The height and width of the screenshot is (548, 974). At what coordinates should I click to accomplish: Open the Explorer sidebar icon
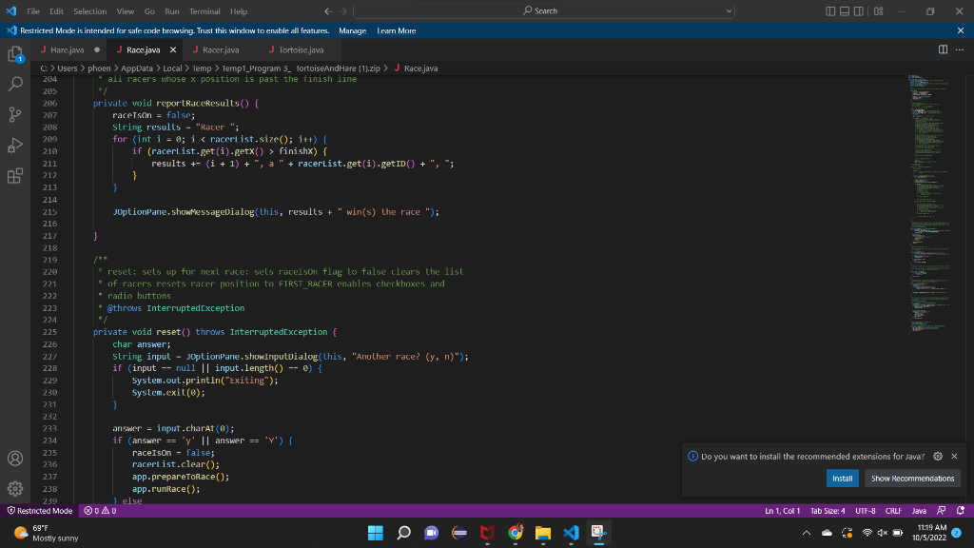click(14, 55)
